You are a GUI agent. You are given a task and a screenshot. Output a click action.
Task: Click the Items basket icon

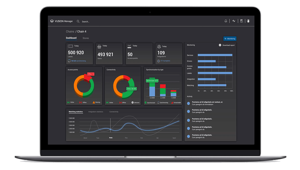pyautogui.click(x=99, y=46)
